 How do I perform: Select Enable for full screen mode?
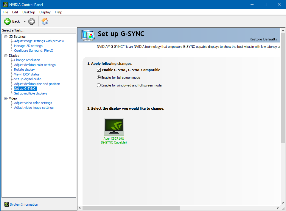coord(99,78)
